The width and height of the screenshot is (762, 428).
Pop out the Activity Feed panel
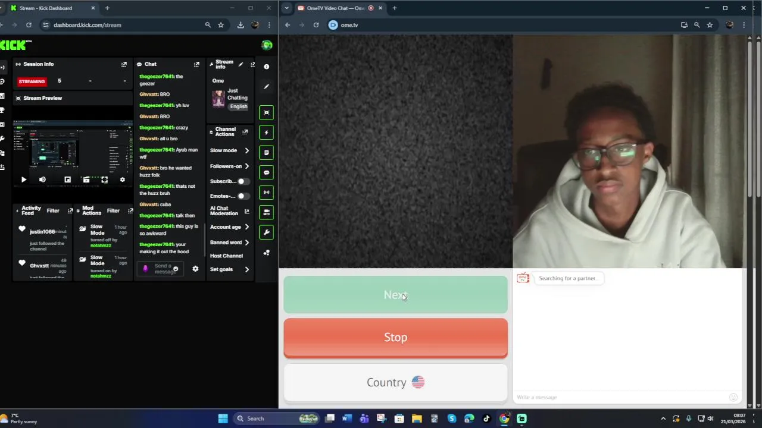click(x=70, y=211)
